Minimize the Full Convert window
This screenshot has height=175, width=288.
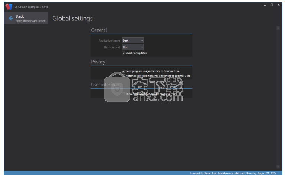pos(265,5)
